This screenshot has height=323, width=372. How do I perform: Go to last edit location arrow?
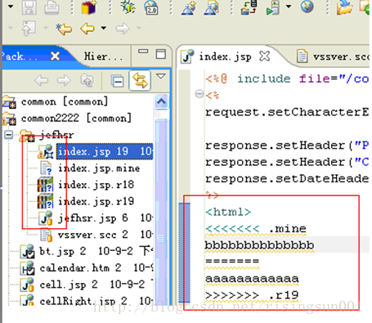tap(63, 29)
